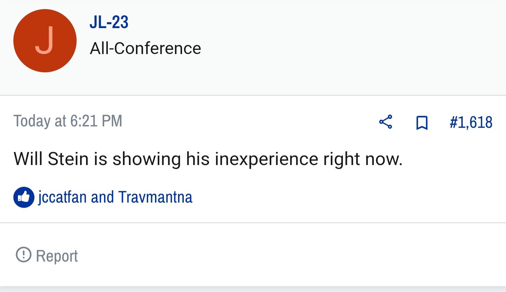
Task: Click the word 'inexperience' in the message
Action: 266,160
